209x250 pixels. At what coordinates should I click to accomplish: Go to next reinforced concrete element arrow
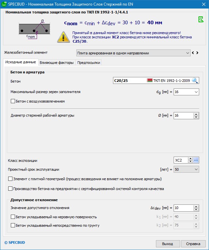coord(198,53)
